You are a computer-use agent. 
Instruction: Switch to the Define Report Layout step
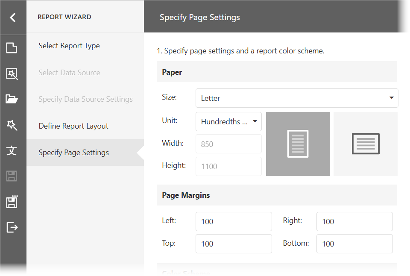[x=73, y=126]
